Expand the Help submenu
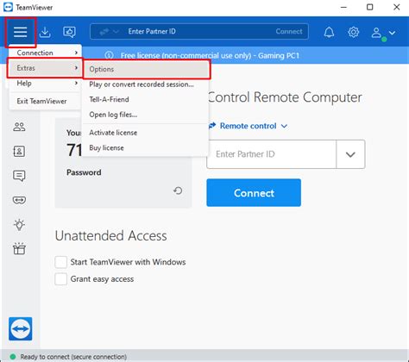The height and width of the screenshot is (362, 409). tap(45, 84)
